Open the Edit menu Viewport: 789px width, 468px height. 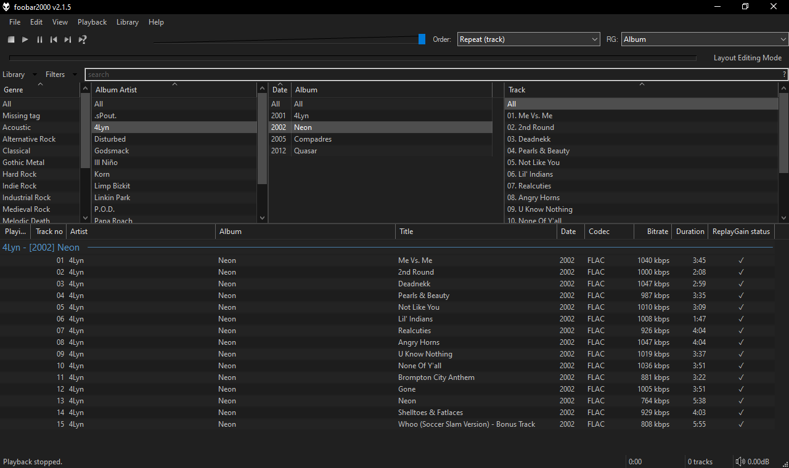click(36, 22)
